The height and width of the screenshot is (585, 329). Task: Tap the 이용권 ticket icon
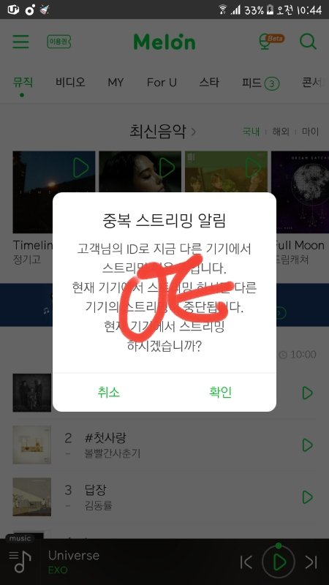coord(59,42)
